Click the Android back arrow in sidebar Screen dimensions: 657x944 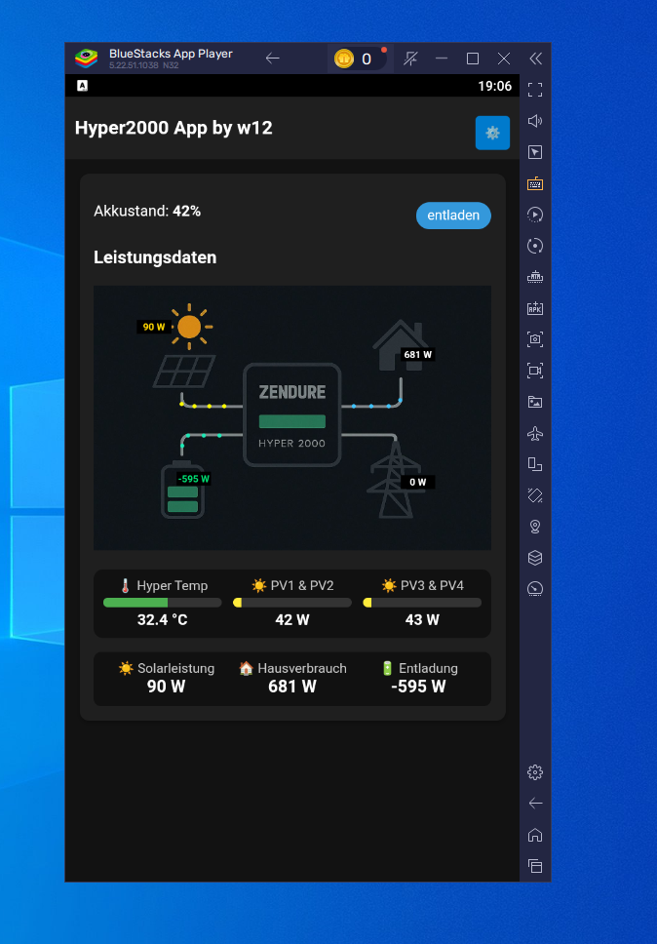[x=534, y=804]
